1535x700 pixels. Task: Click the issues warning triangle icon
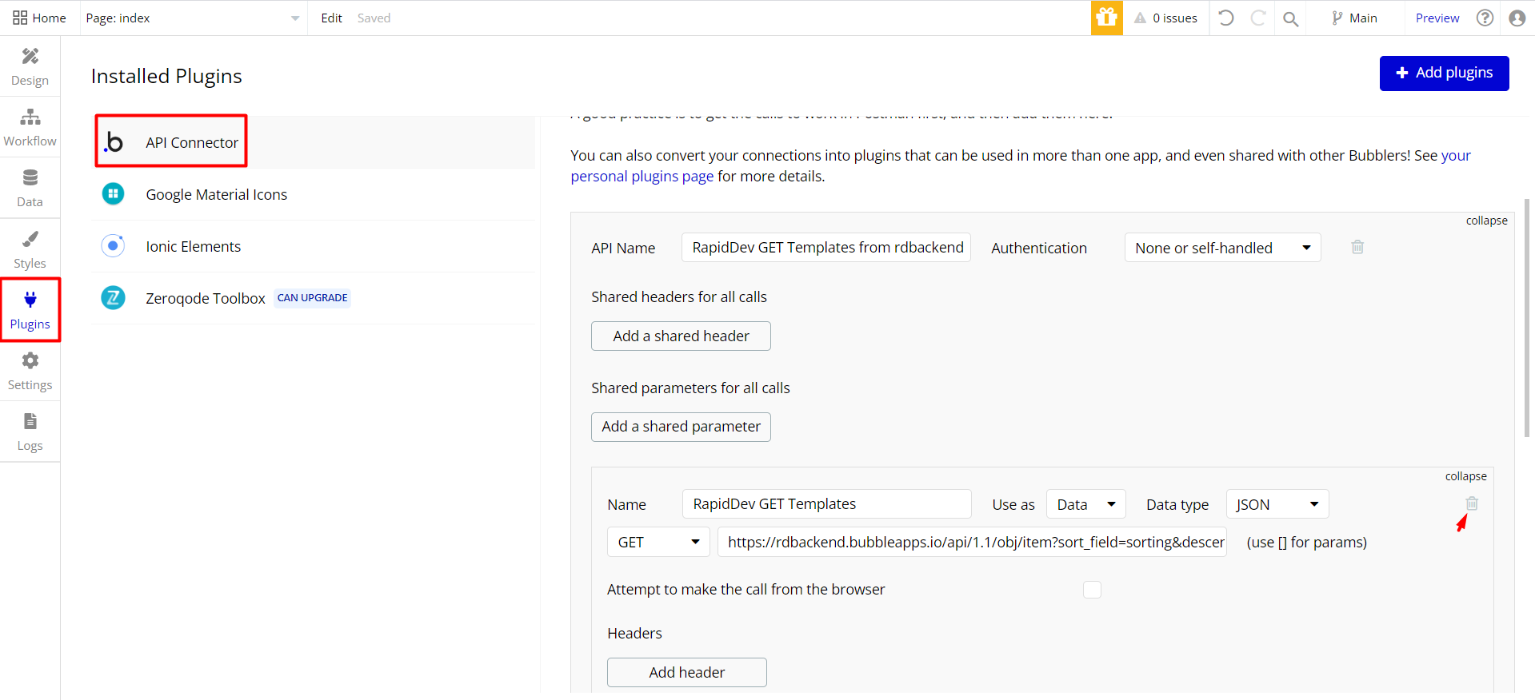click(x=1140, y=18)
